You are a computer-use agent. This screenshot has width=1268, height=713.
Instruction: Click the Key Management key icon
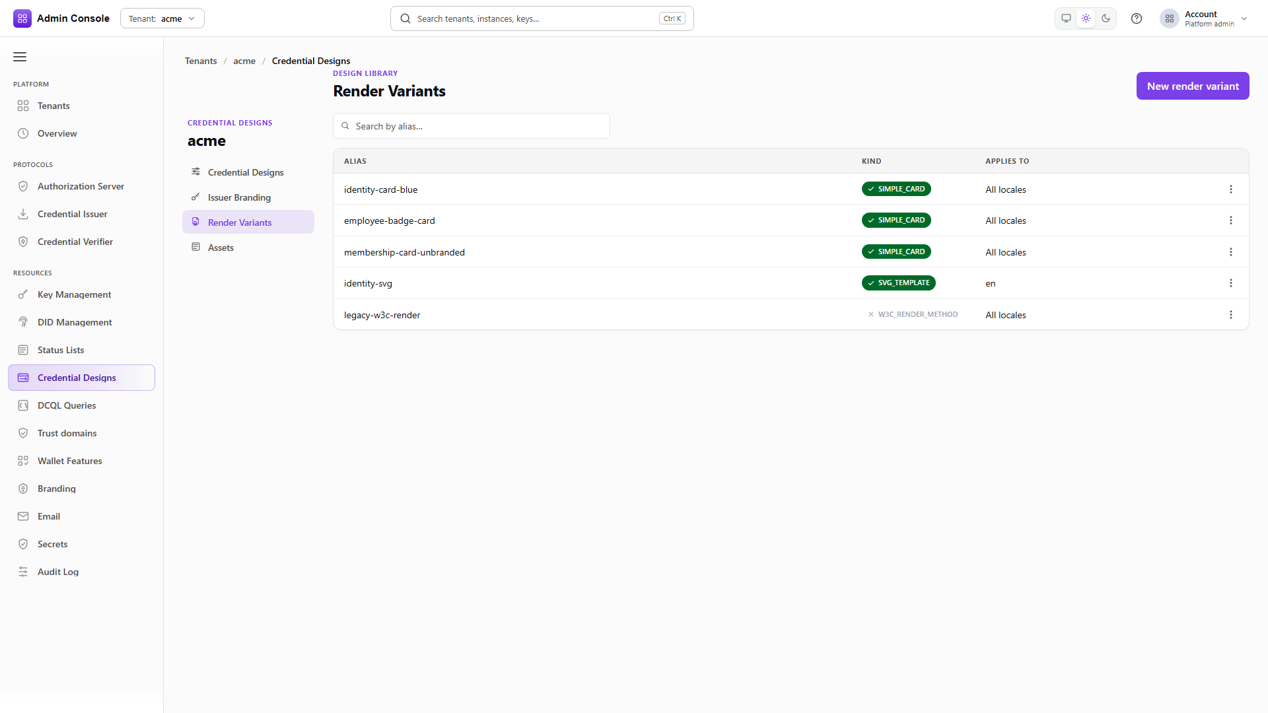(23, 294)
